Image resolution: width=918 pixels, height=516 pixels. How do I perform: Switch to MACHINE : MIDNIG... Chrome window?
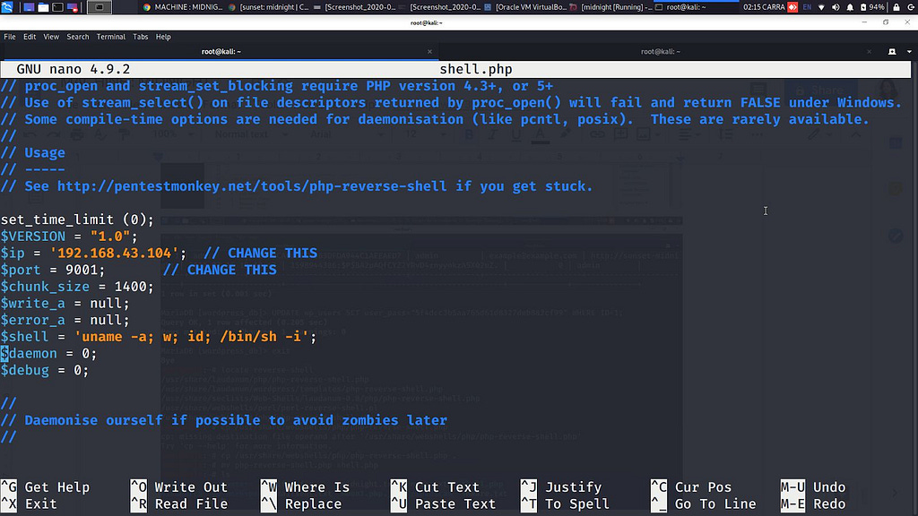(183, 7)
